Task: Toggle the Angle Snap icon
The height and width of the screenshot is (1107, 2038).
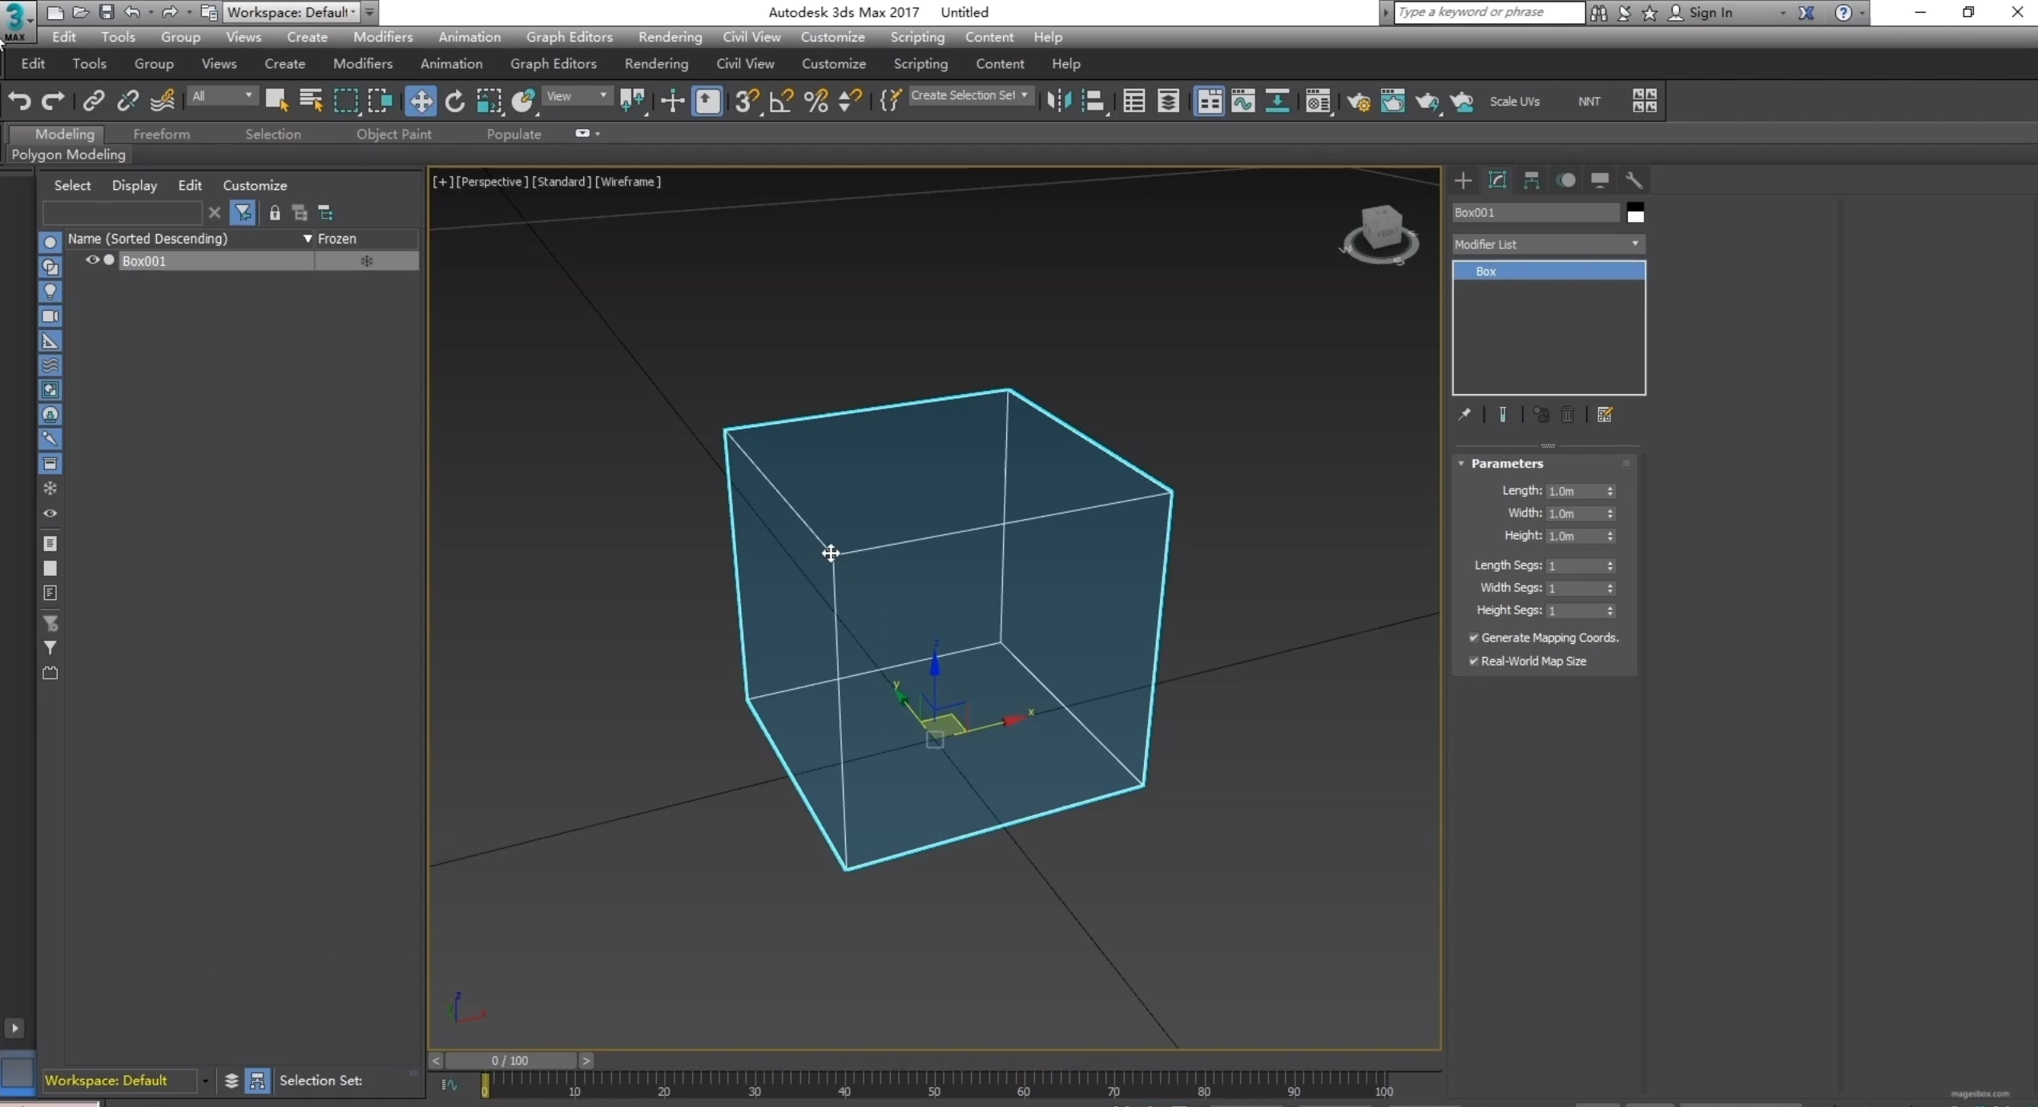Action: coord(780,101)
